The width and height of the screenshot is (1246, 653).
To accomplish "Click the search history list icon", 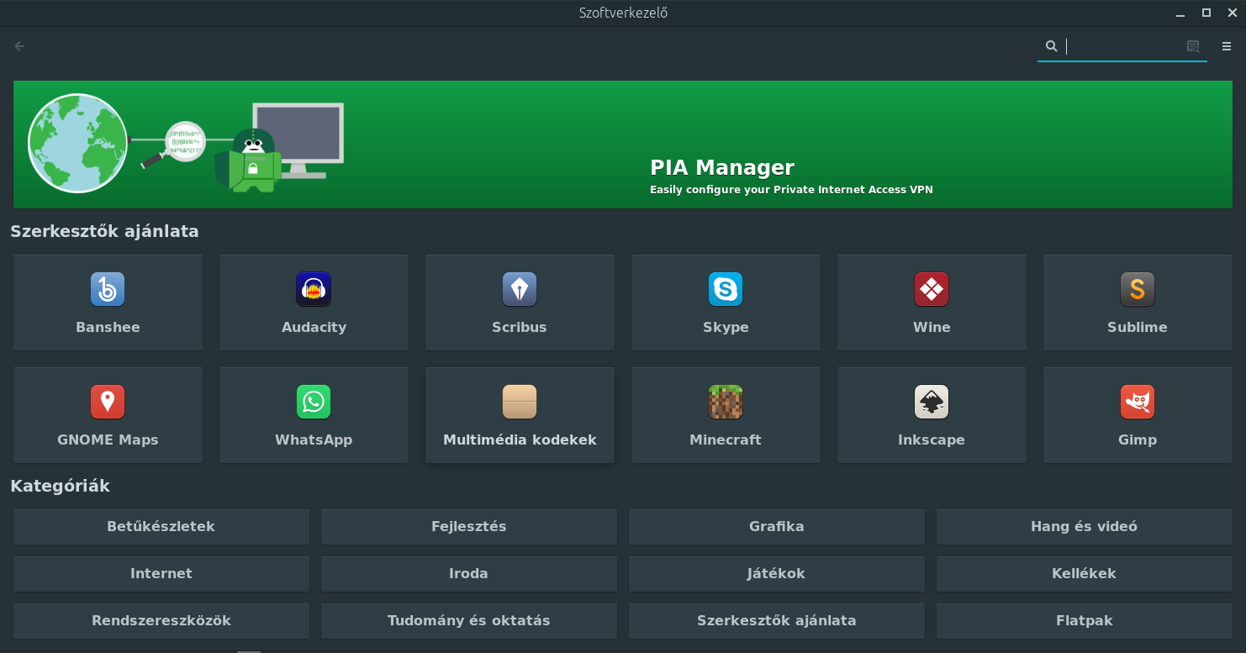I will [x=1193, y=46].
